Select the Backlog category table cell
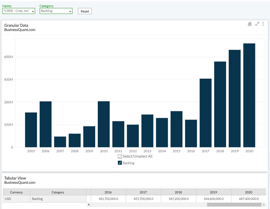Image resolution: width=270 pixels, height=209 pixels. 58,199
